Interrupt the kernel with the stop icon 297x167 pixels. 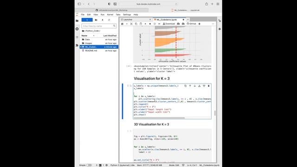click(x=150, y=24)
